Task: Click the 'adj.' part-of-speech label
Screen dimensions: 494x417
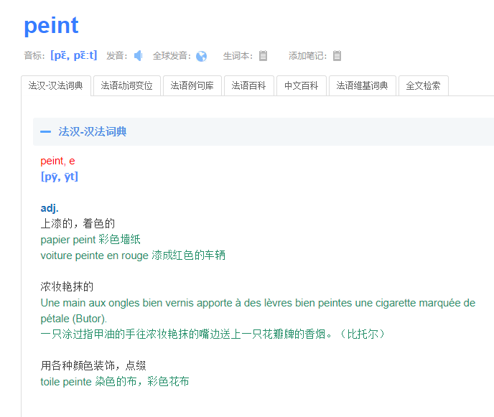Action: click(50, 208)
